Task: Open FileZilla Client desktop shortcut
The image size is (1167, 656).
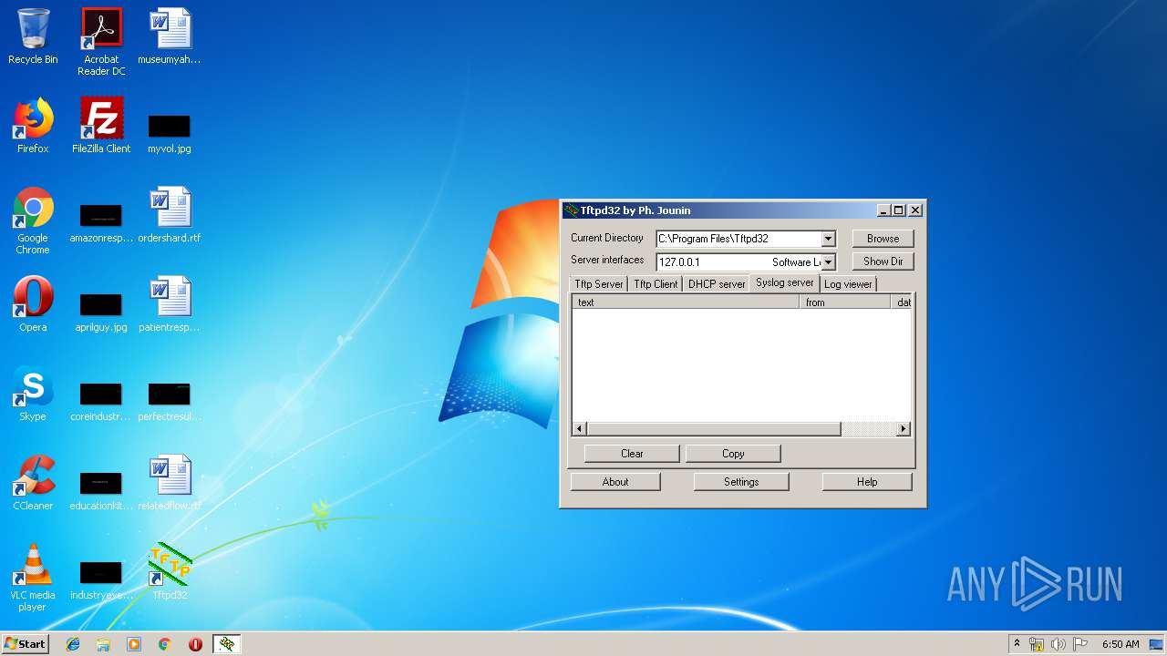Action: [101, 127]
